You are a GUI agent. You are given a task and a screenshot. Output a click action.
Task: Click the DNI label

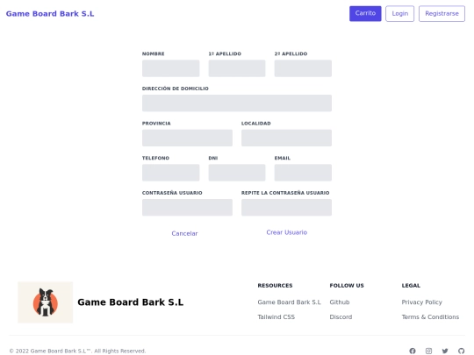(x=213, y=158)
